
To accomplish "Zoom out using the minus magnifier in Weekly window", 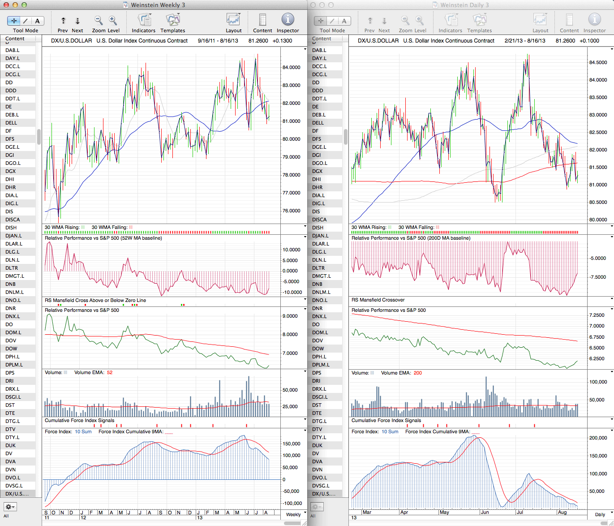I will pos(99,21).
